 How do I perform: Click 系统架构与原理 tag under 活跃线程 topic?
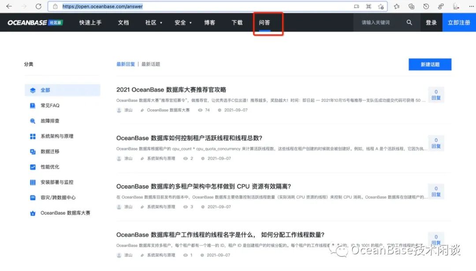tap(161, 158)
